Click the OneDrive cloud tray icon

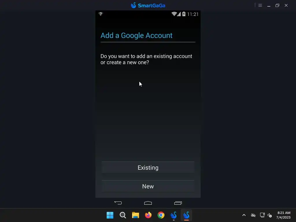point(253,215)
